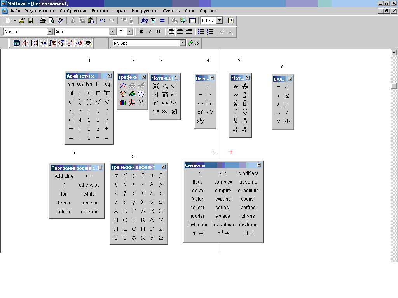398x298 pixels.
Task: Click the laplace keyword in Символы palette
Action: 222,216
